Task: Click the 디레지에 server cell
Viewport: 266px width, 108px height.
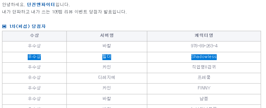Action: [x=107, y=78]
